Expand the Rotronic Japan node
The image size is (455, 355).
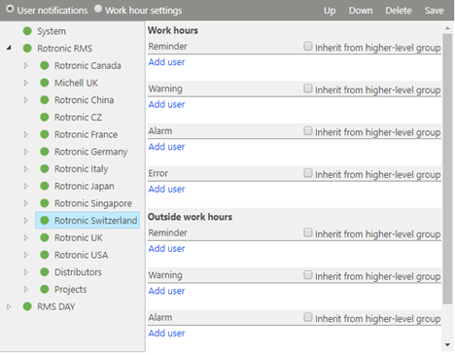[x=26, y=186]
